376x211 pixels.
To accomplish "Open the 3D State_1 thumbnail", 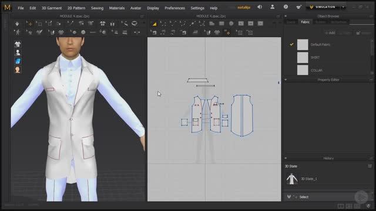I will [x=292, y=179].
